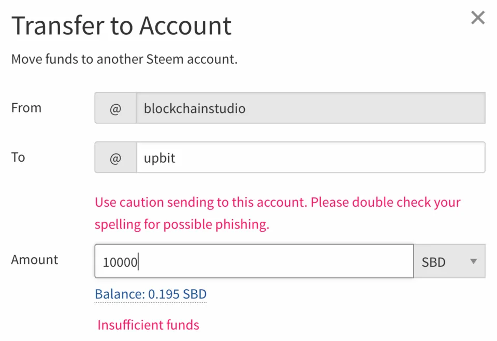497x341 pixels.
Task: Click the @ prefix beside upbit
Action: pos(115,158)
